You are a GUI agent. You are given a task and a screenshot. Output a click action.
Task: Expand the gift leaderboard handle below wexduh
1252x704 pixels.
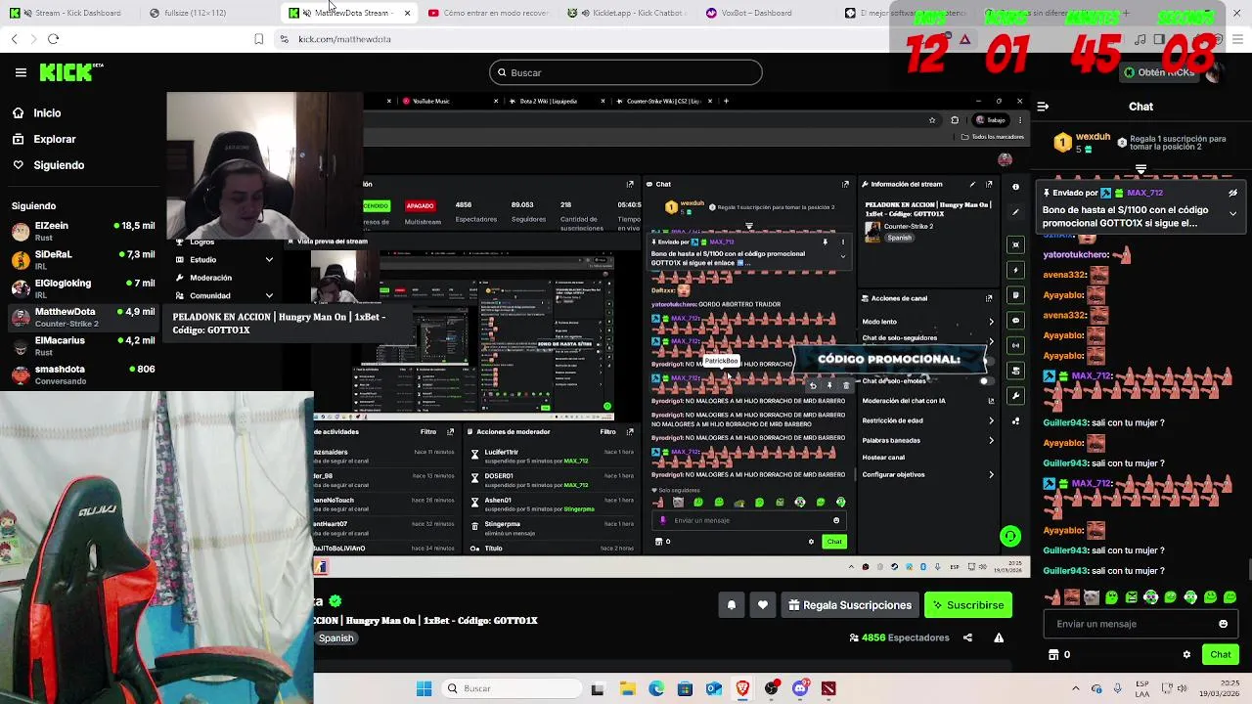point(1140,170)
